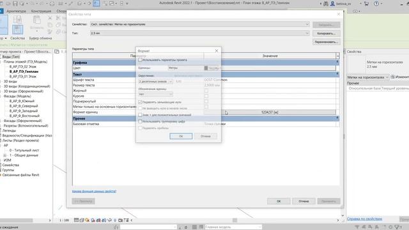Select 'В_АР_ПЭ_02 Этаж' in Project Browser
Viewport: 409px width, 230px height.
pos(23,66)
